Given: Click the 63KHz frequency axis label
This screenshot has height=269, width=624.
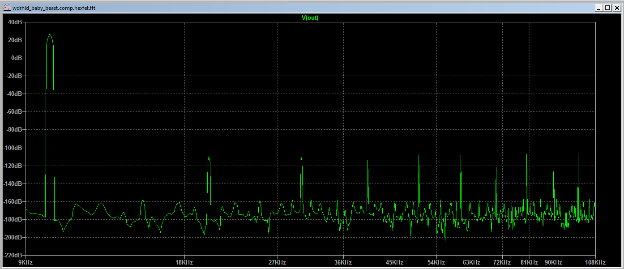Looking at the screenshot, I should pos(472,262).
